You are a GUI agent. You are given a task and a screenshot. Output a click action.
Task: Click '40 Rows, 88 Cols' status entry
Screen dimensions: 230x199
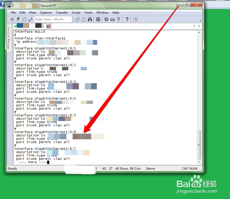point(128,169)
